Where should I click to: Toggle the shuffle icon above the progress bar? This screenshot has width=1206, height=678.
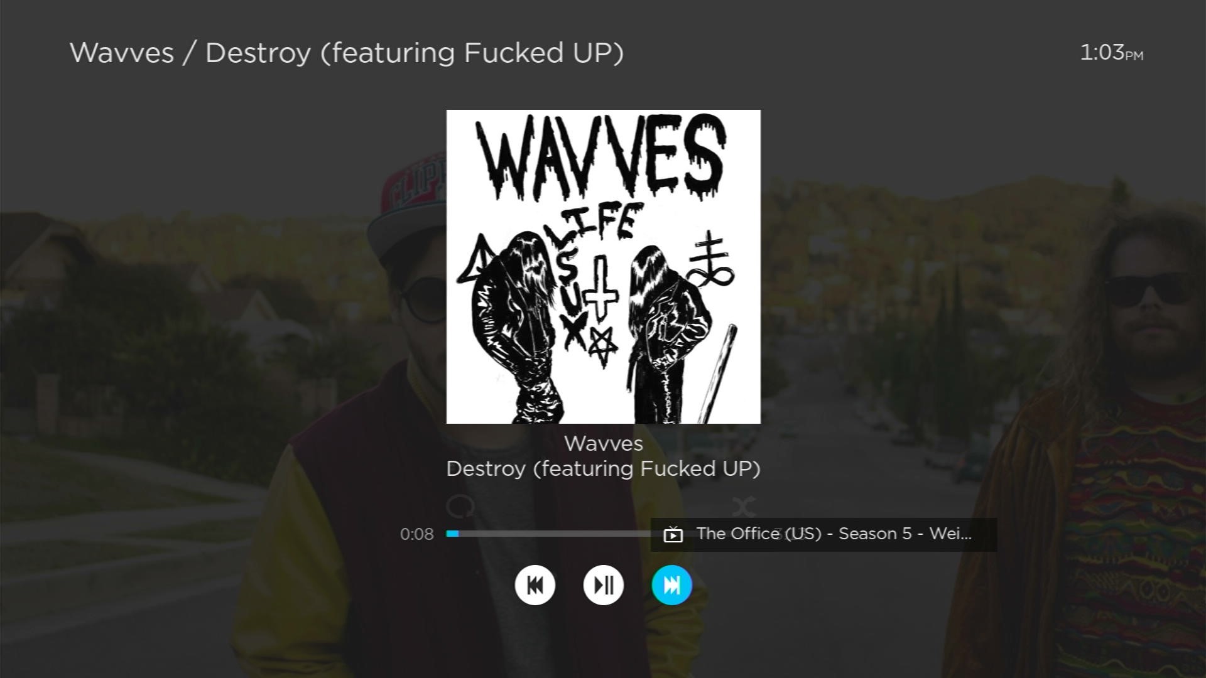point(744,507)
